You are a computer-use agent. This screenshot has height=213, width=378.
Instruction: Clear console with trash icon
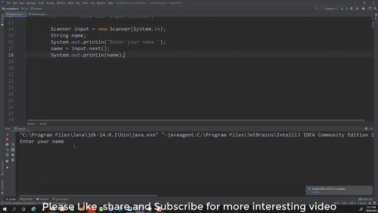tap(13, 160)
